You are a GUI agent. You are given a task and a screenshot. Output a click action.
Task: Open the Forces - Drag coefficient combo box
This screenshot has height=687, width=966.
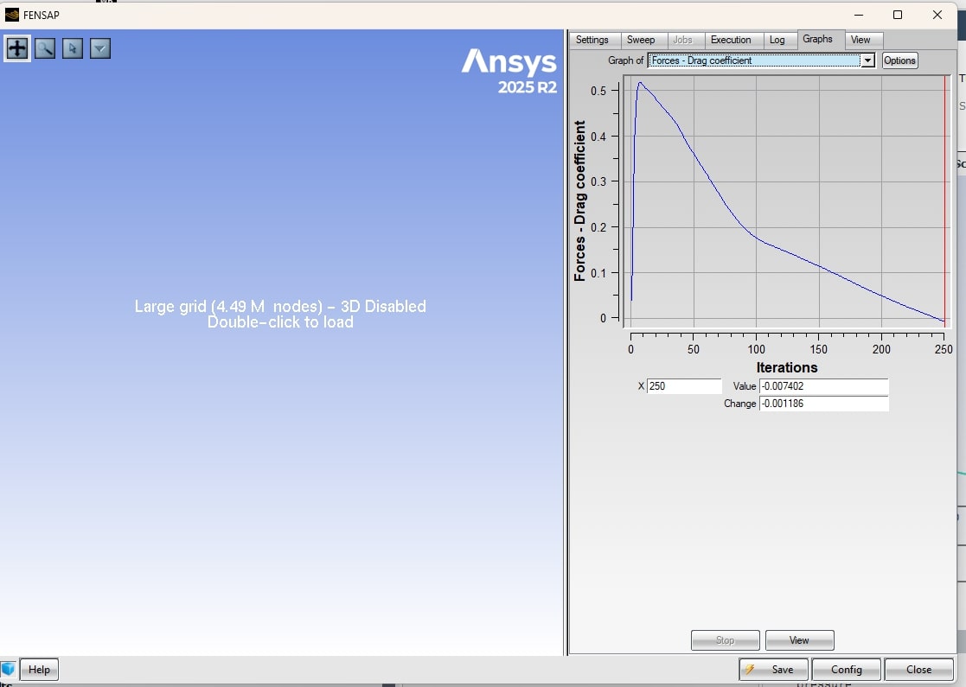[x=754, y=60]
